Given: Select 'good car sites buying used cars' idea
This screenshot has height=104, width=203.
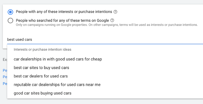Looking at the screenshot, I should [42, 93].
